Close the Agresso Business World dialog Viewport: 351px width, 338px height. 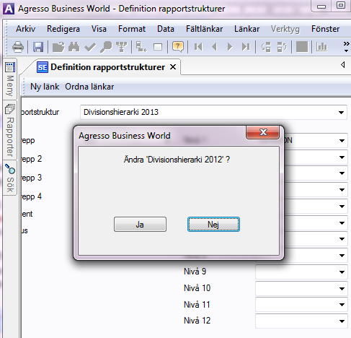[x=263, y=132]
